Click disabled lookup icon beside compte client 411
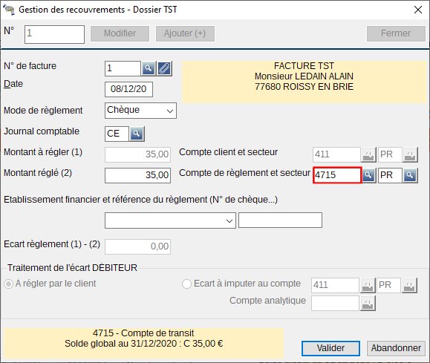 click(x=368, y=154)
